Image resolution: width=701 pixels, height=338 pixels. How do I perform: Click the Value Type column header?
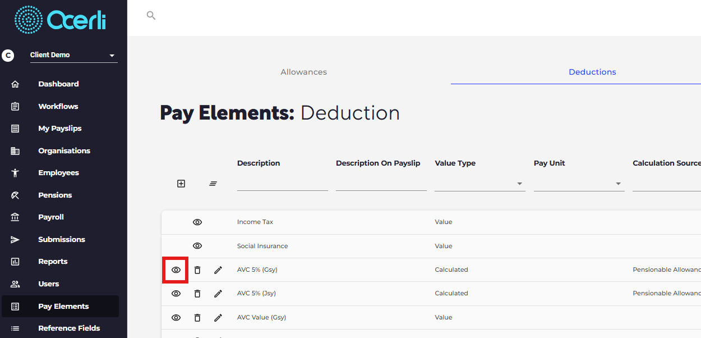(455, 163)
